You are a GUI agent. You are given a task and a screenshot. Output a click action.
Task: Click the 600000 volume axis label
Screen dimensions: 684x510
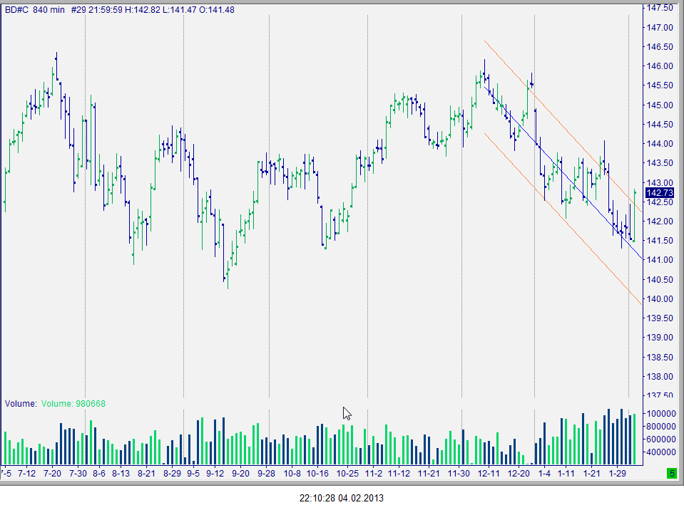661,439
